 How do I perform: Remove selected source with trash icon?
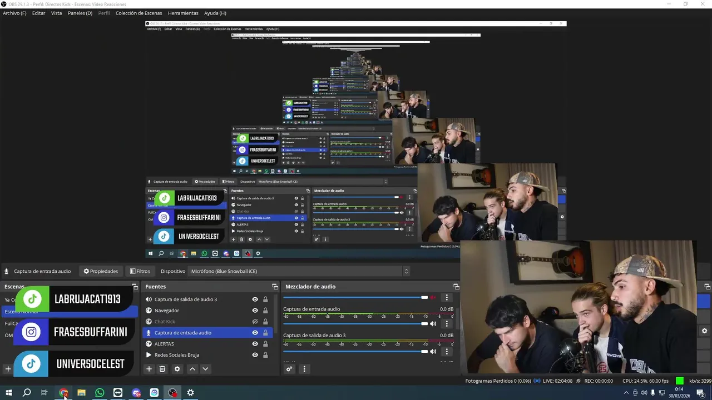(162, 368)
